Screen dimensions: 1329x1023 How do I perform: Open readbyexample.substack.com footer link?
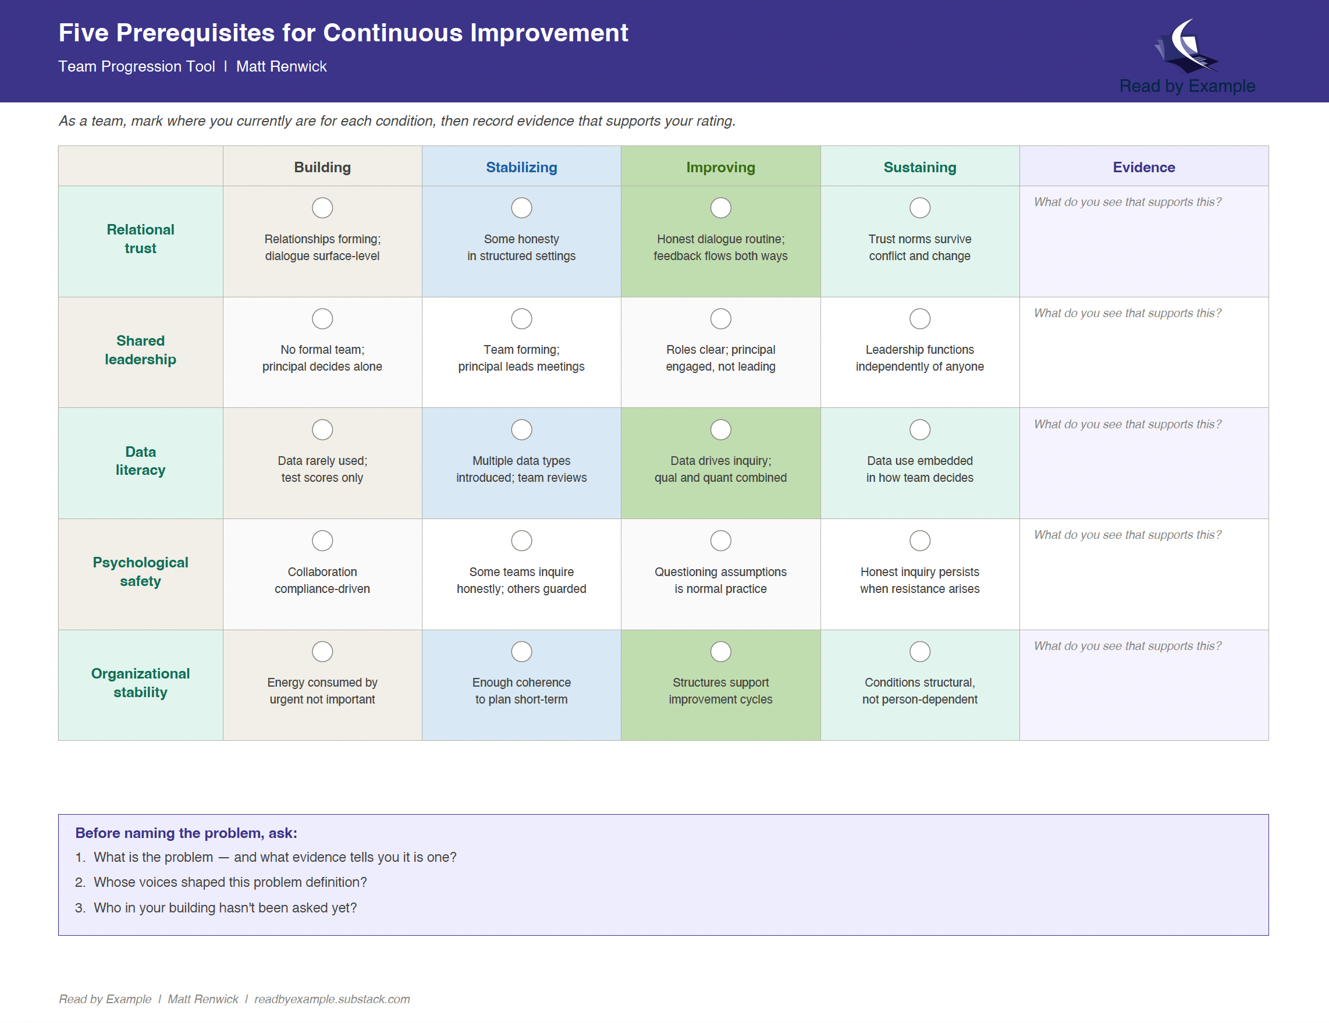point(332,999)
